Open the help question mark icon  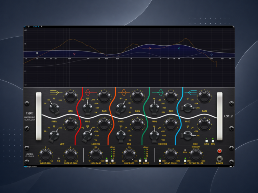pyautogui.click(x=233, y=167)
